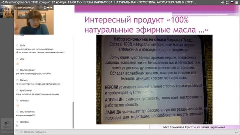This screenshot has height=135, width=240.
Task: Click on Elena Varlamova's webcam video
Action: point(34,20)
